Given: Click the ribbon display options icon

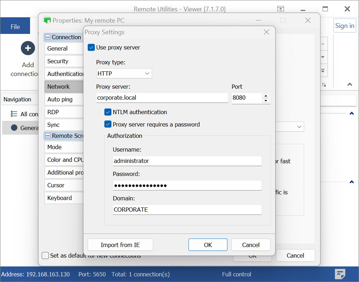Looking at the screenshot, I should pyautogui.click(x=280, y=9).
